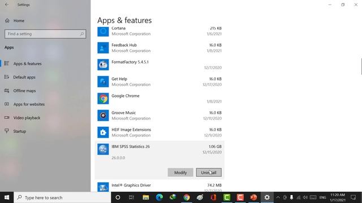Select the FormatFactory 5.4.5.1 entry name

click(x=130, y=62)
